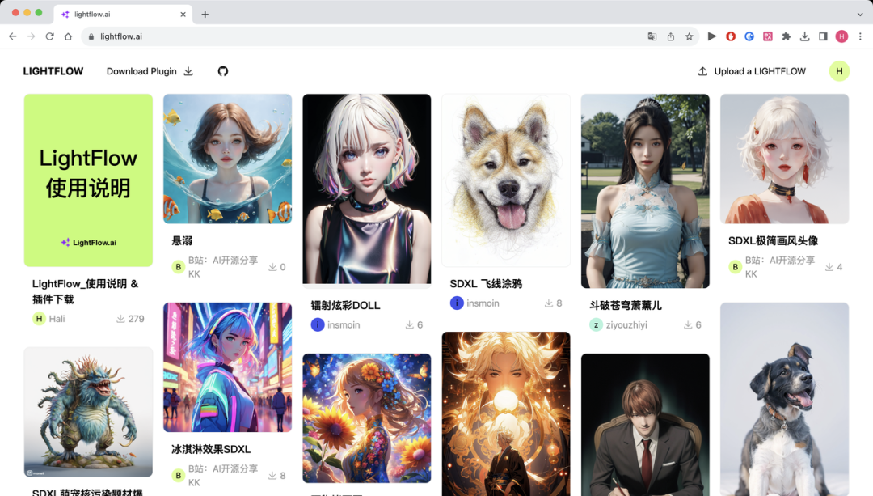
Task: Click author insmoin under SDXL 飞线涂鸦
Action: point(483,303)
